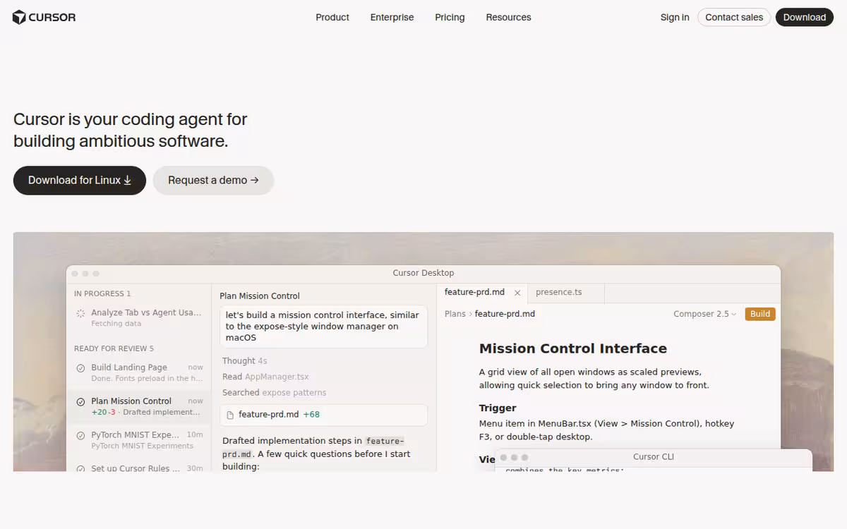847x529 pixels.
Task: Click the orange Build button
Action: [x=760, y=314]
